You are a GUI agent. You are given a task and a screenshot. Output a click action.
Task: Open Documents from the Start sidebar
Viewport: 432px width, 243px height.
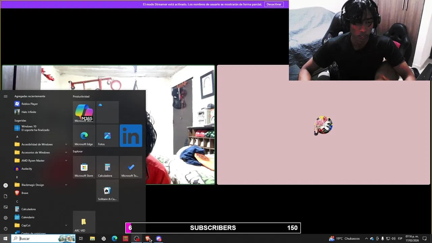point(5,196)
